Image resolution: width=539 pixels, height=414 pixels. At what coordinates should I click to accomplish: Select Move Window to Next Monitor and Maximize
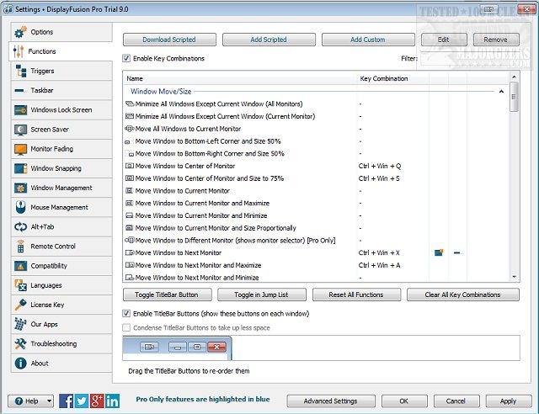click(316, 265)
